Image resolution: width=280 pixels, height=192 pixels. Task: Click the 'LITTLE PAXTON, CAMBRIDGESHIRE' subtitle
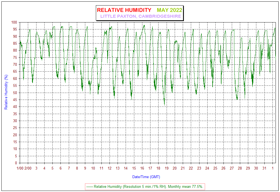coord(141,16)
